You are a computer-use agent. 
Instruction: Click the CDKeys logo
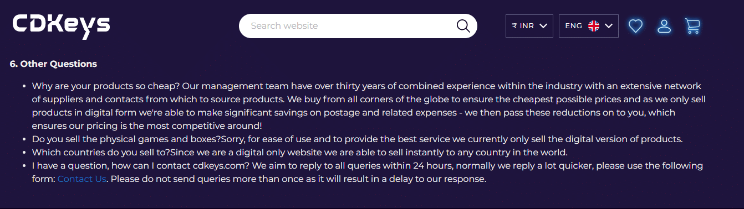point(62,25)
